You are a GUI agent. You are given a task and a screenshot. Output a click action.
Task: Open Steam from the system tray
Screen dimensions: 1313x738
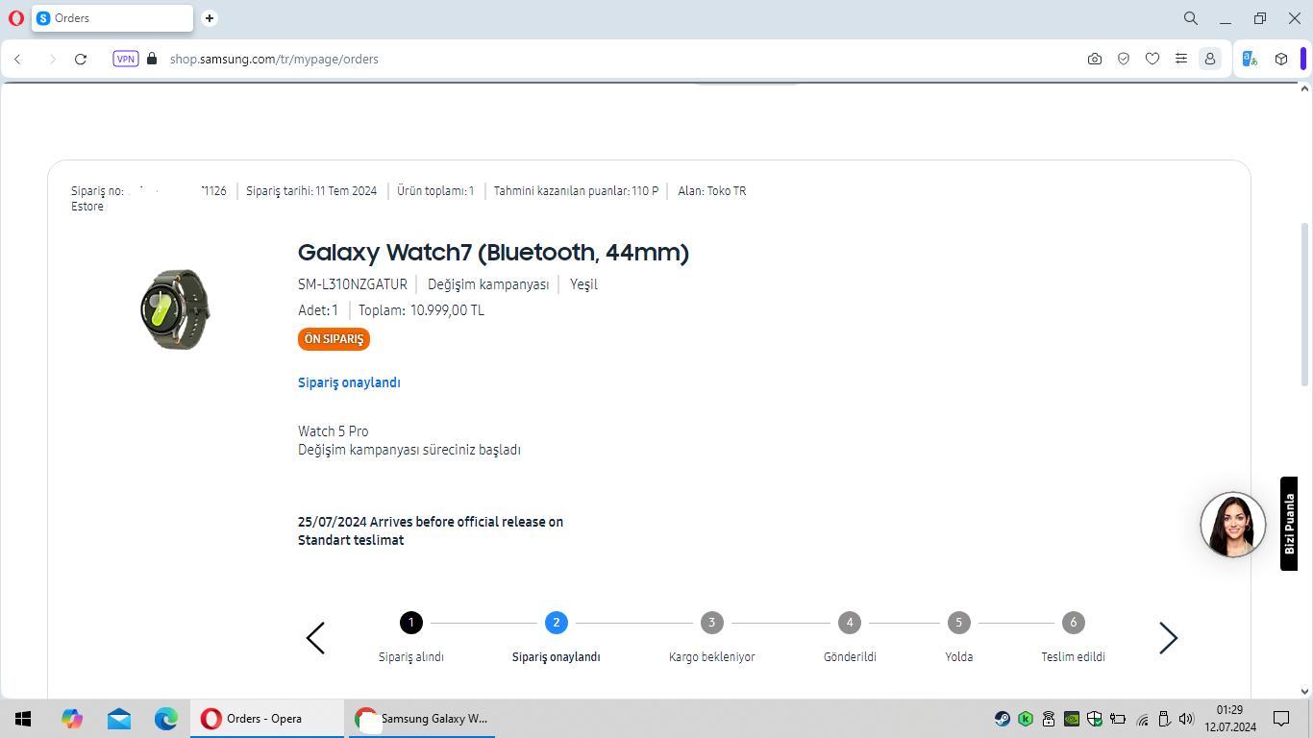click(x=1003, y=719)
